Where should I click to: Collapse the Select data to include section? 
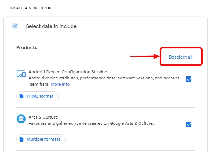click(x=106, y=26)
